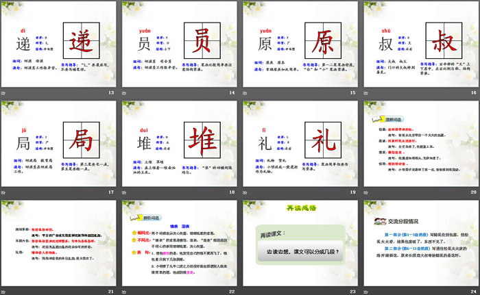
Task: Click the box reading 边读边想，课文可以分成几段？
Action: point(300,252)
